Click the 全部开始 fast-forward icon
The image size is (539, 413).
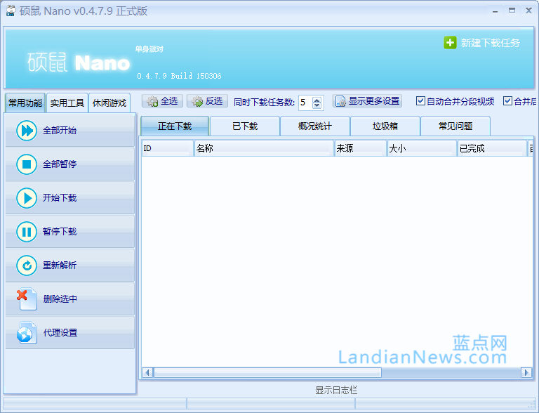click(x=27, y=131)
